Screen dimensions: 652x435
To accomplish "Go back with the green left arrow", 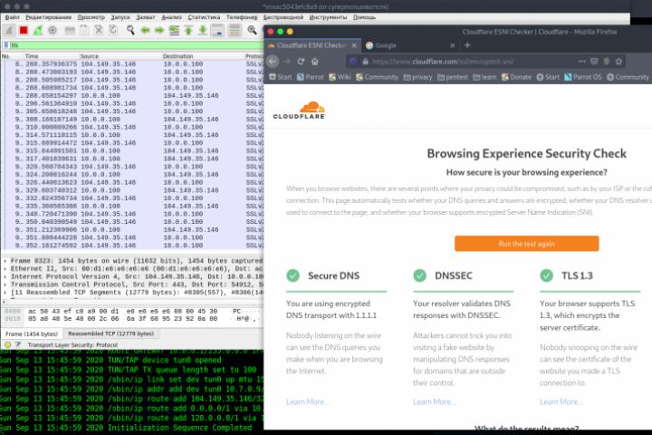I will click(145, 31).
